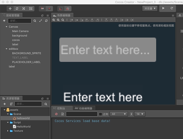Toggle the 正则 regex checkbox
Image resolution: width=183 pixels, height=139 pixels.
point(100,114)
